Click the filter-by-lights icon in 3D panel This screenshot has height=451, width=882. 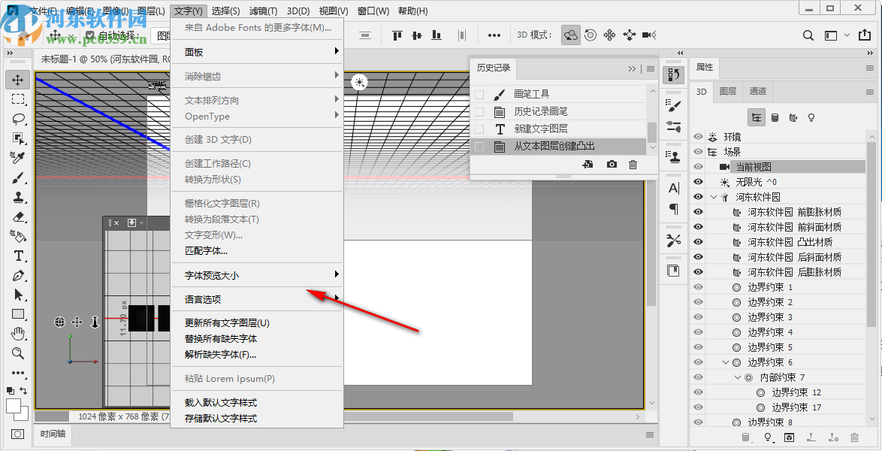click(811, 117)
